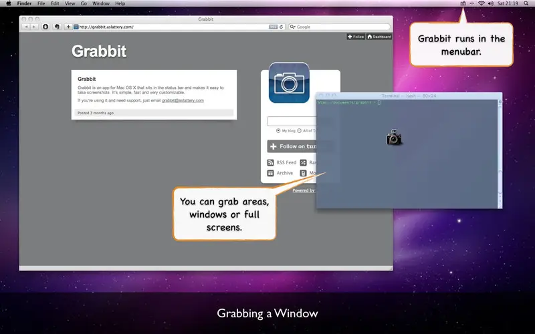Open the Edit menu

55,3
